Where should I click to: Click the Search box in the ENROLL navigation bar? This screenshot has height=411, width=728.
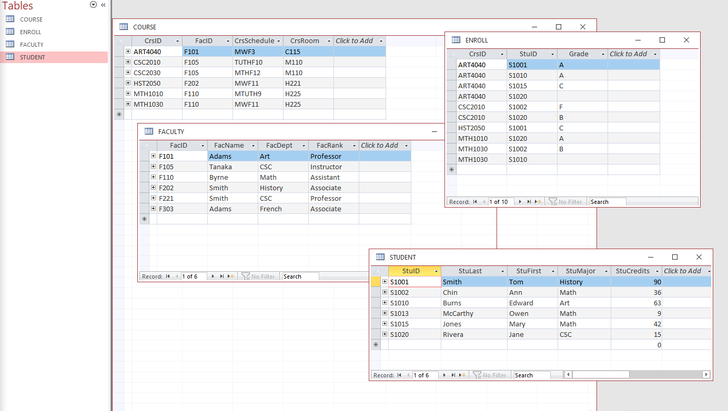608,201
